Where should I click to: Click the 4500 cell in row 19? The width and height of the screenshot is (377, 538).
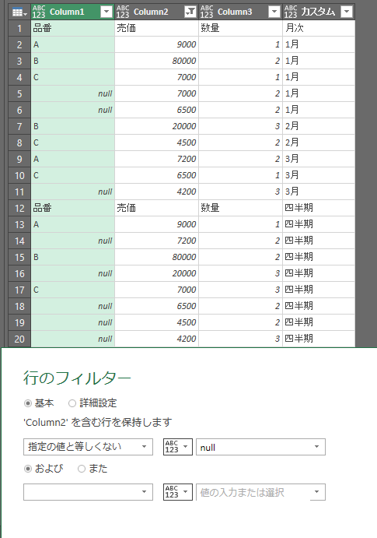point(156,322)
